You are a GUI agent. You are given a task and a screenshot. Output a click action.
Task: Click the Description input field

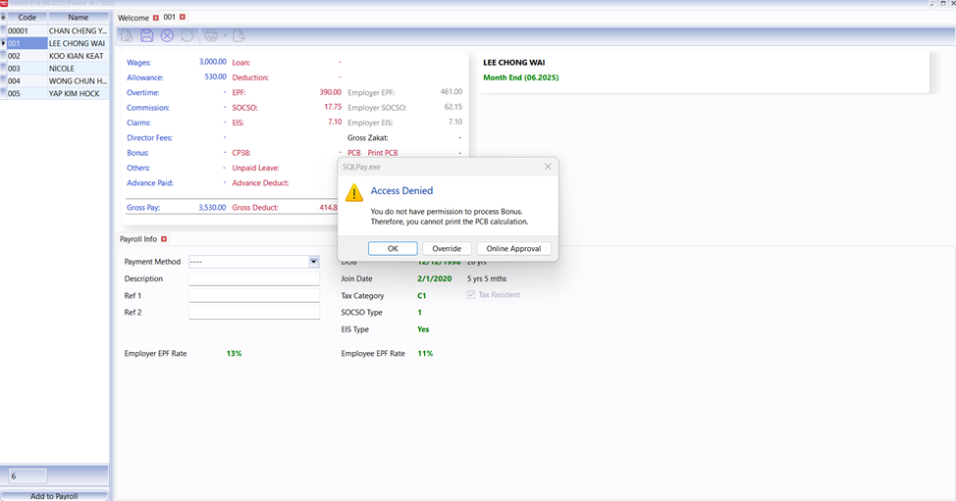pyautogui.click(x=254, y=278)
